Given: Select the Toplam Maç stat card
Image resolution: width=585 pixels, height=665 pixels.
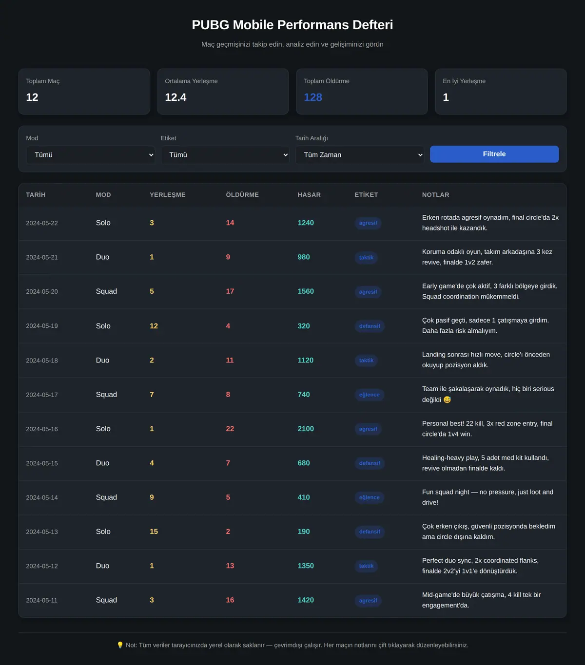Looking at the screenshot, I should pyautogui.click(x=84, y=92).
